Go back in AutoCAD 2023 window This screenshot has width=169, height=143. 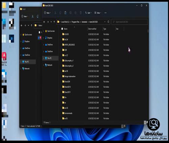[x=44, y=22]
